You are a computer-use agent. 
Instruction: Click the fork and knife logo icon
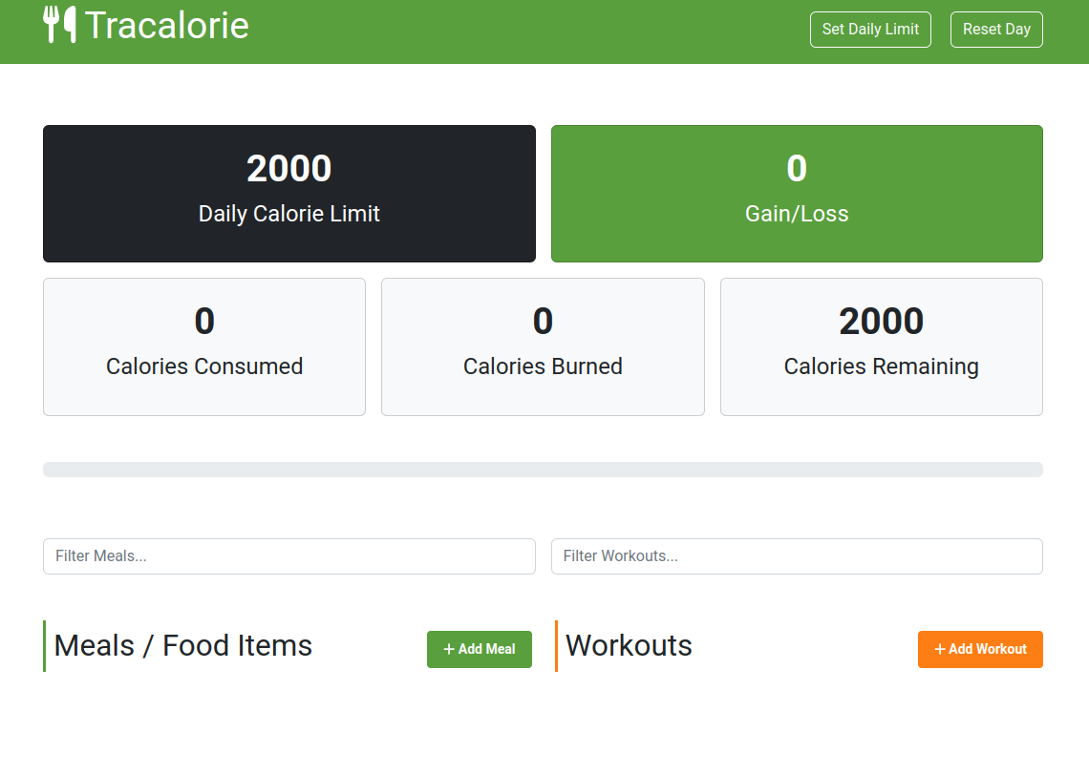tap(60, 25)
